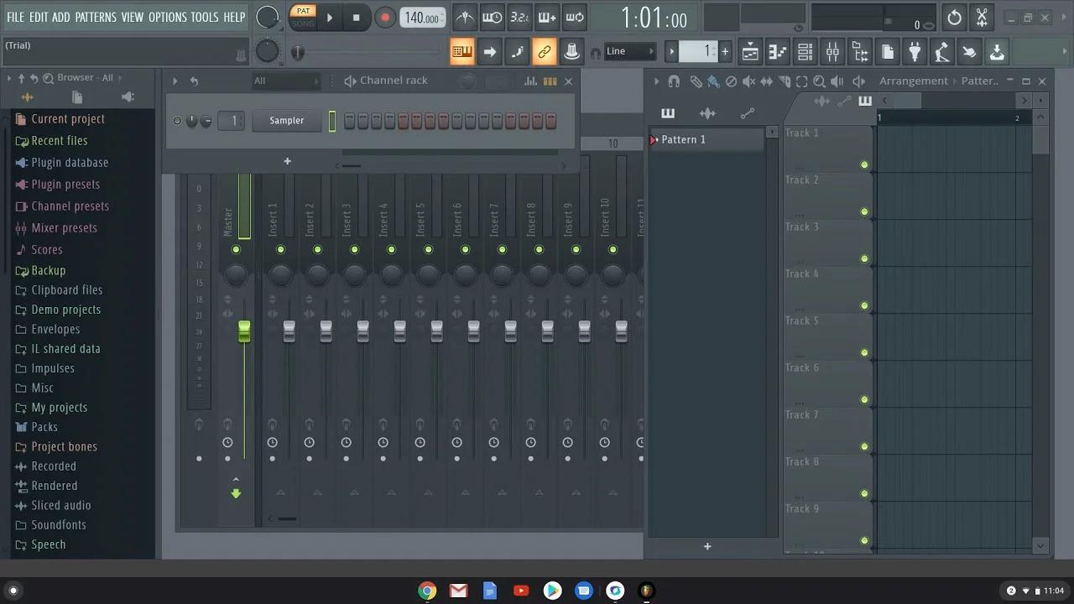Switch playback to SONG mode

pyautogui.click(x=302, y=22)
